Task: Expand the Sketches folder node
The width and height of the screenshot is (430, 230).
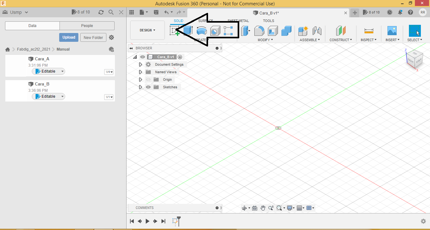Action: click(141, 87)
